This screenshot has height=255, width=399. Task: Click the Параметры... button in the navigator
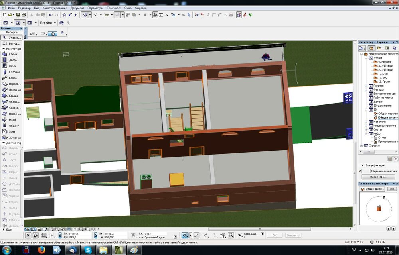378,177
